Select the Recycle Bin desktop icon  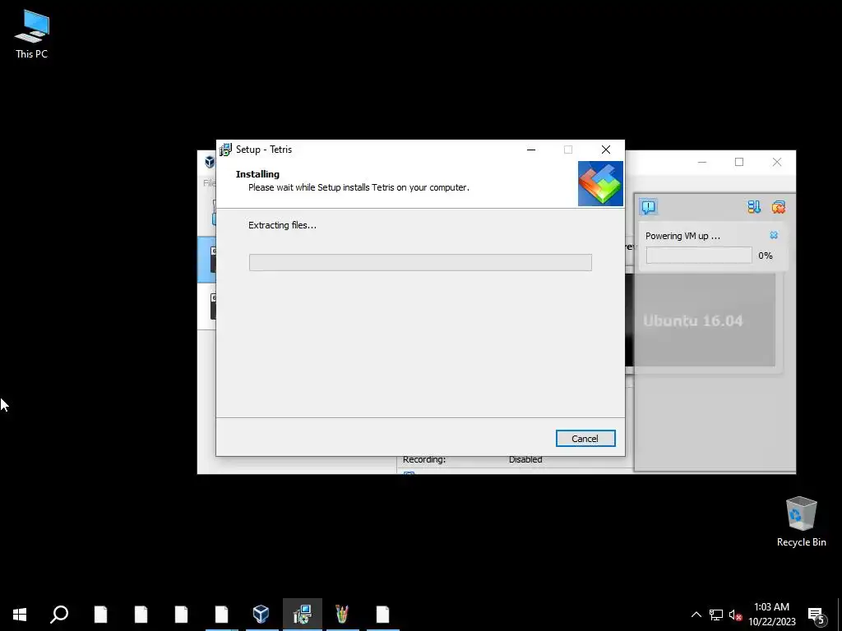(x=801, y=522)
